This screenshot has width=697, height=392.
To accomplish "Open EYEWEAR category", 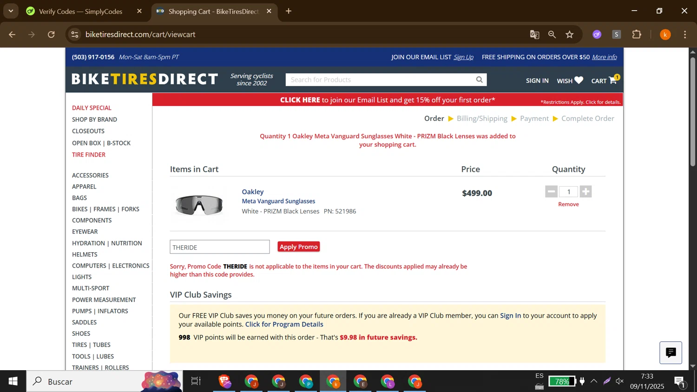I will 85,232.
